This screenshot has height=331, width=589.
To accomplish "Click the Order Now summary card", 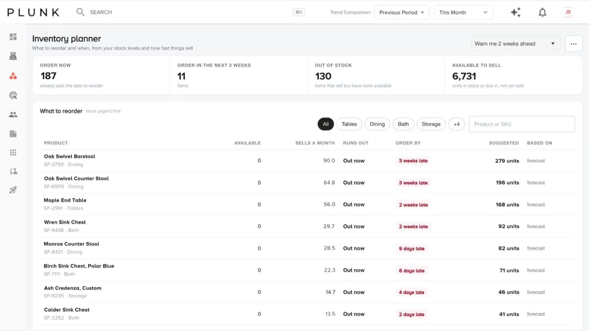I will click(101, 76).
